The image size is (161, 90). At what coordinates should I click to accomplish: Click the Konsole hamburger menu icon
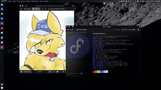pyautogui.click(x=139, y=30)
